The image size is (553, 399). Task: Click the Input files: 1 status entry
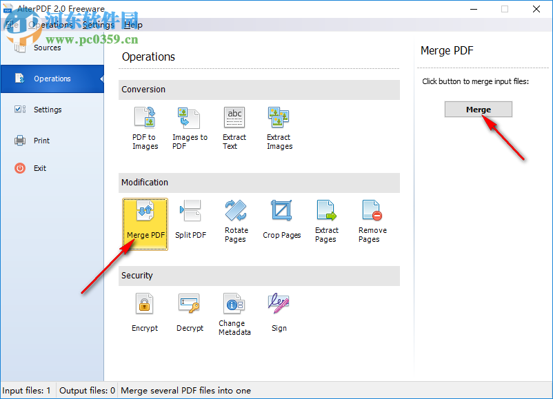[x=26, y=391]
